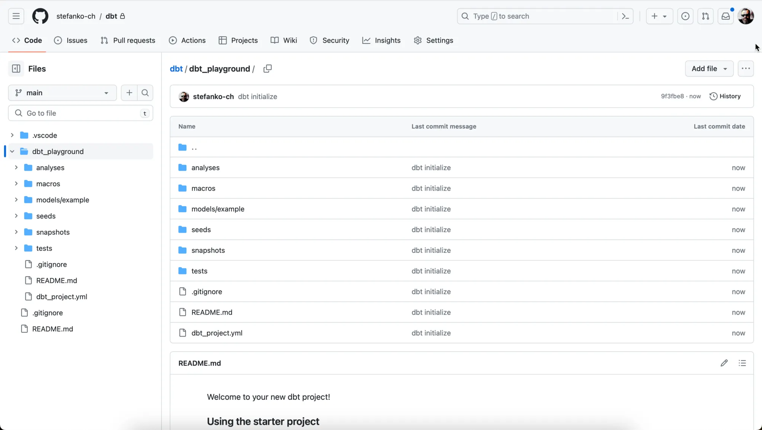762x430 pixels.
Task: Click the file tree search icon
Action: point(145,93)
